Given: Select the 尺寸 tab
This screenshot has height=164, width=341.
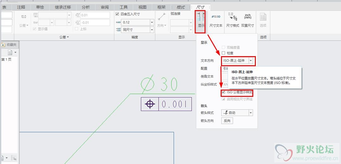Looking at the screenshot, I should (x=200, y=7).
